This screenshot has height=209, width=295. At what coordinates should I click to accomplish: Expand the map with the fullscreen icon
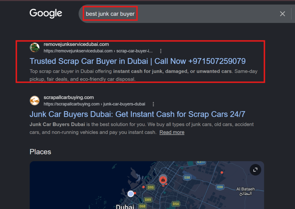point(255,170)
